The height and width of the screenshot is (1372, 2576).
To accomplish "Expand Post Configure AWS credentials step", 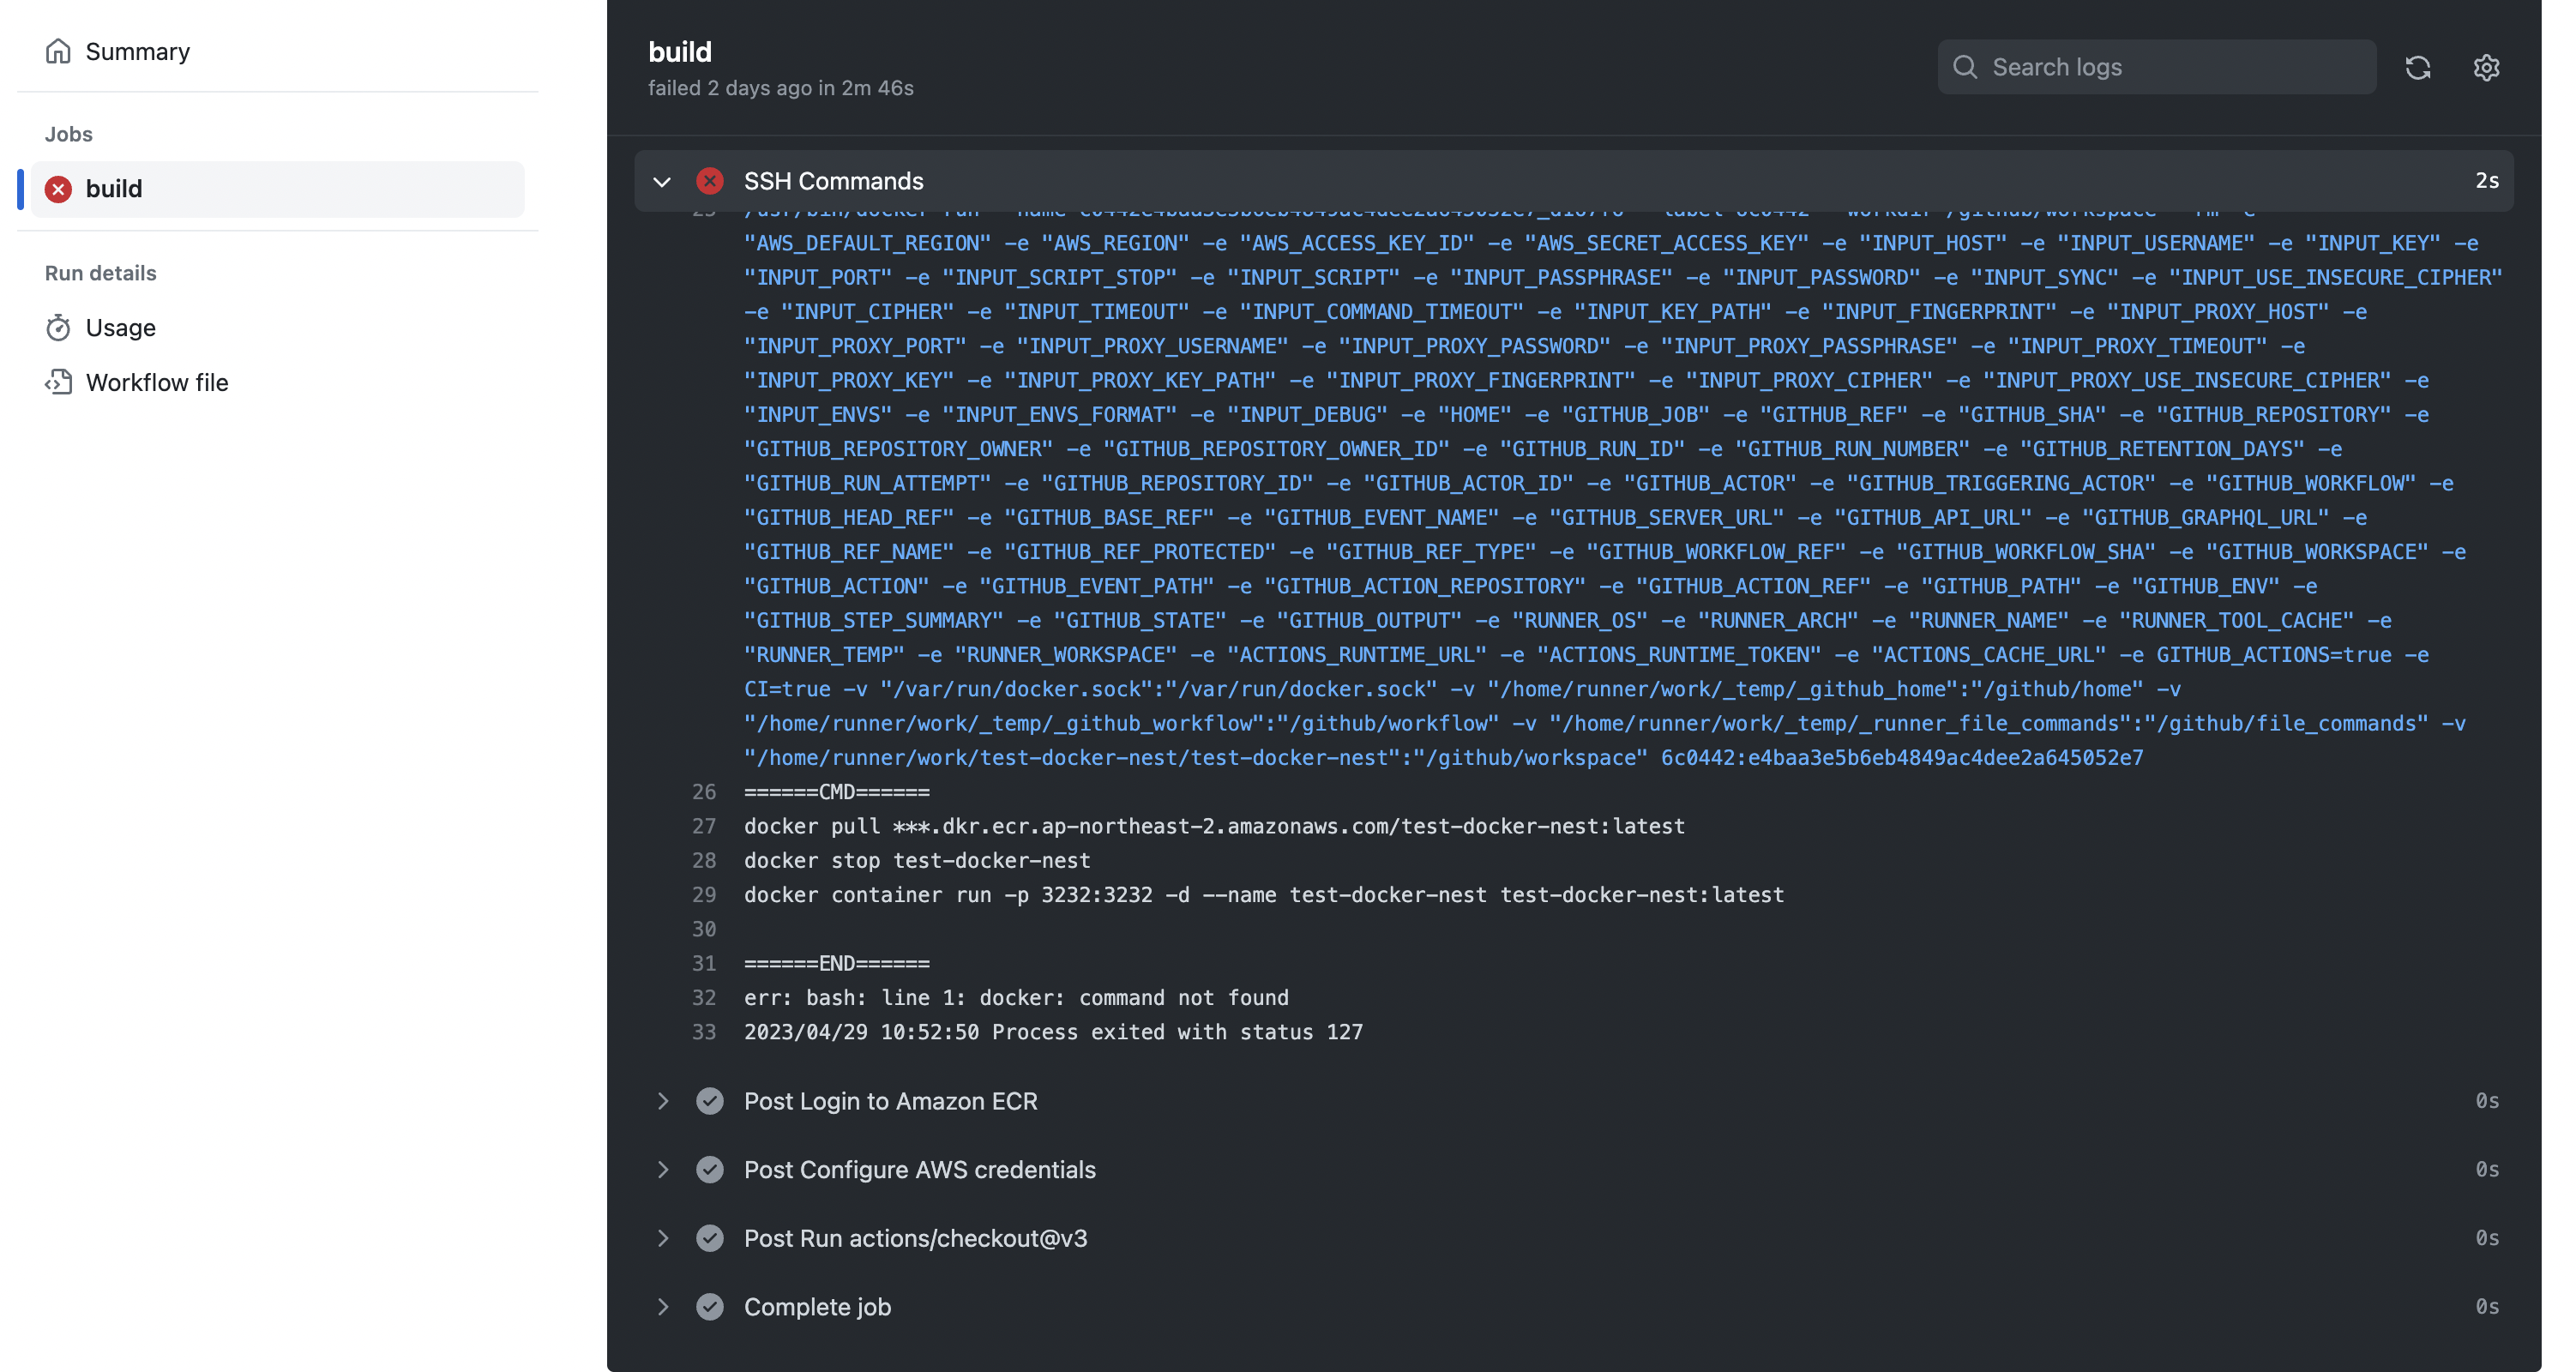I will coord(662,1170).
